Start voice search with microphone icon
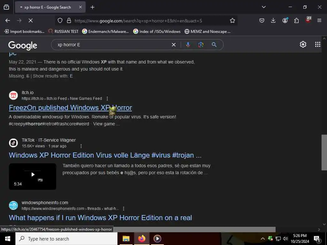 point(188,45)
